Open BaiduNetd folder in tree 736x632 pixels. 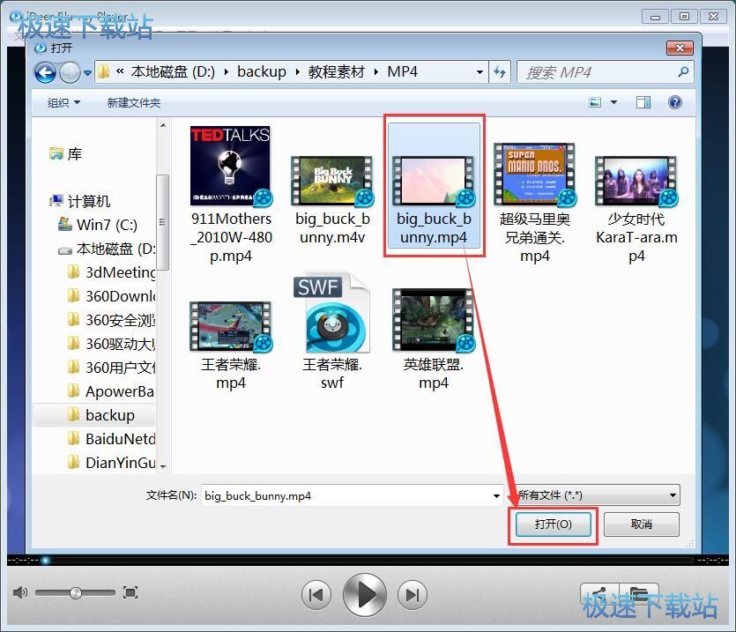click(112, 439)
